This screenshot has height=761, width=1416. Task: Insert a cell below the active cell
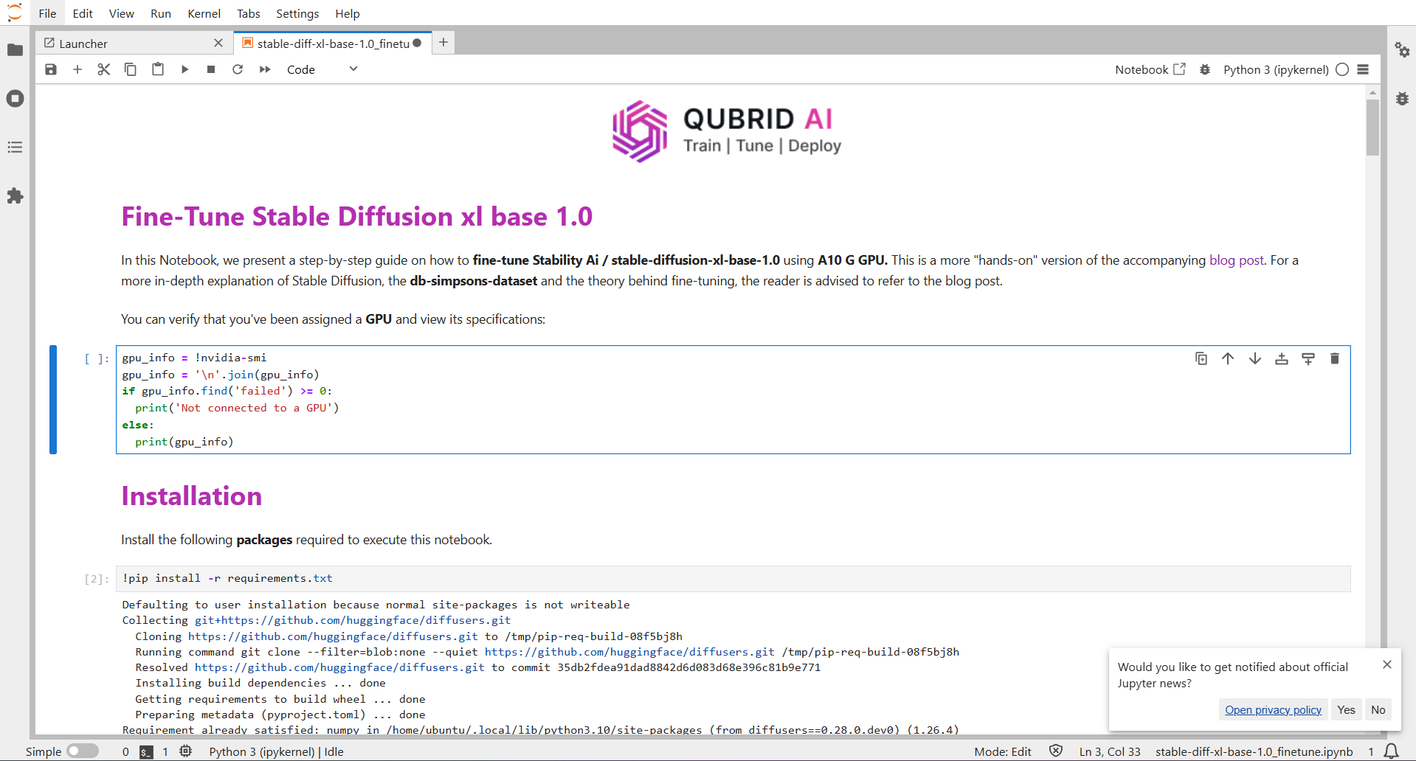(x=1308, y=358)
